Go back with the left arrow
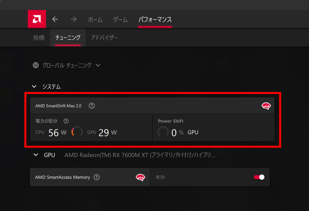The height and width of the screenshot is (211, 309). 55,19
